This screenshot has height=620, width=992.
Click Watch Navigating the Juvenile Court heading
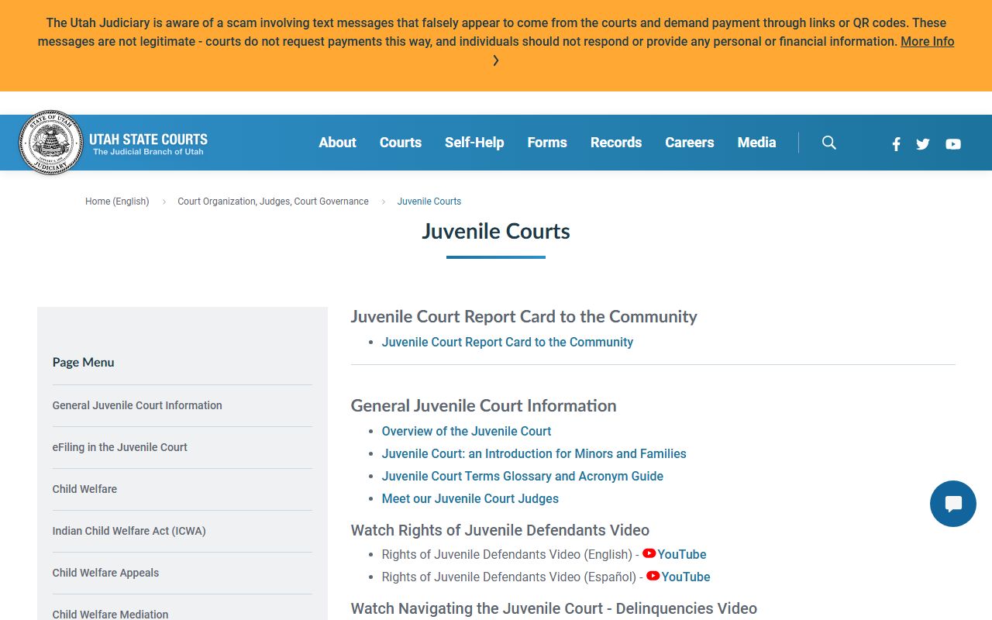point(554,609)
